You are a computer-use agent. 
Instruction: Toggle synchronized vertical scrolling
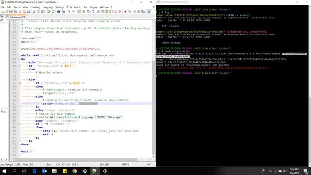click(x=79, y=12)
